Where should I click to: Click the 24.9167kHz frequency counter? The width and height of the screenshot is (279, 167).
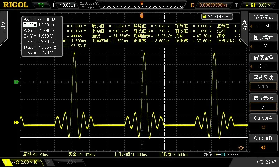click(x=217, y=17)
